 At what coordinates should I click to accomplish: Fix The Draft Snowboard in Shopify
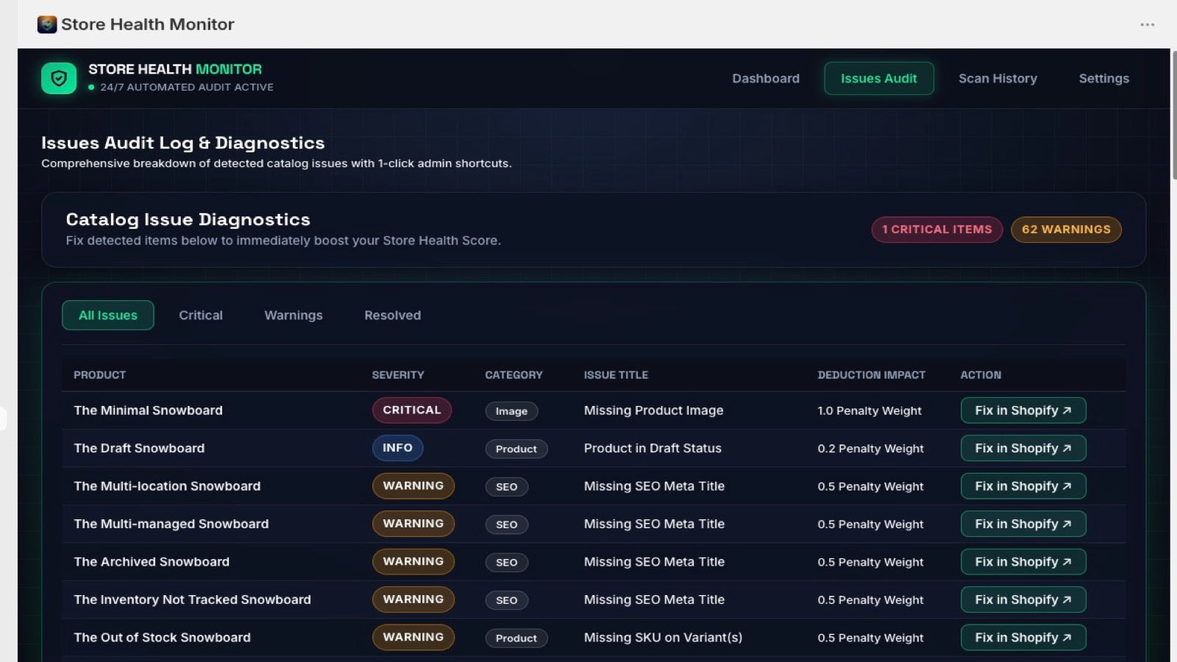1023,448
